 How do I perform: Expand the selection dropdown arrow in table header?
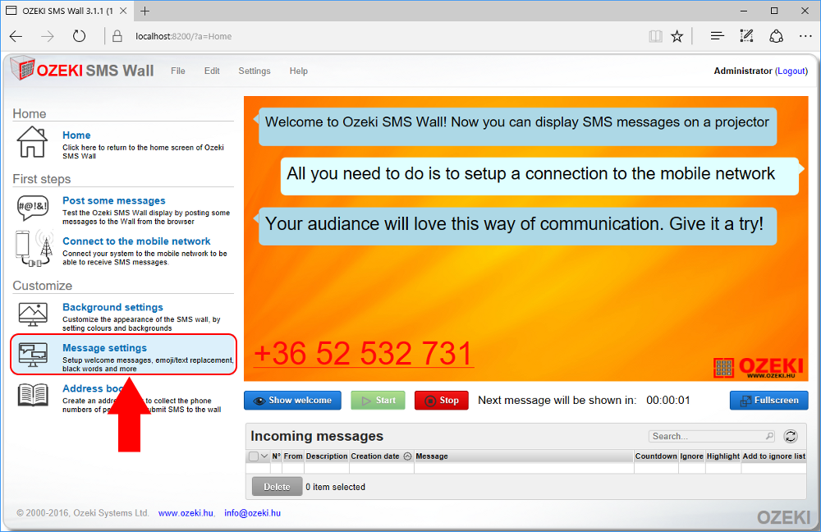pyautogui.click(x=264, y=456)
